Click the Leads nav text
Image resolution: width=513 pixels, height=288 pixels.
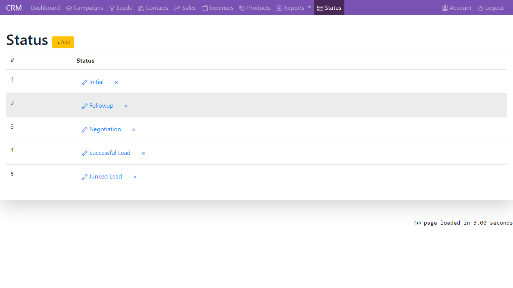(124, 8)
